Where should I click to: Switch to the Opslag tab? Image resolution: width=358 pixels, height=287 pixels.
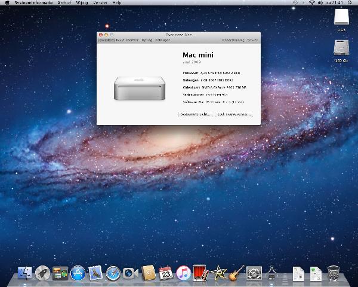pyautogui.click(x=147, y=40)
